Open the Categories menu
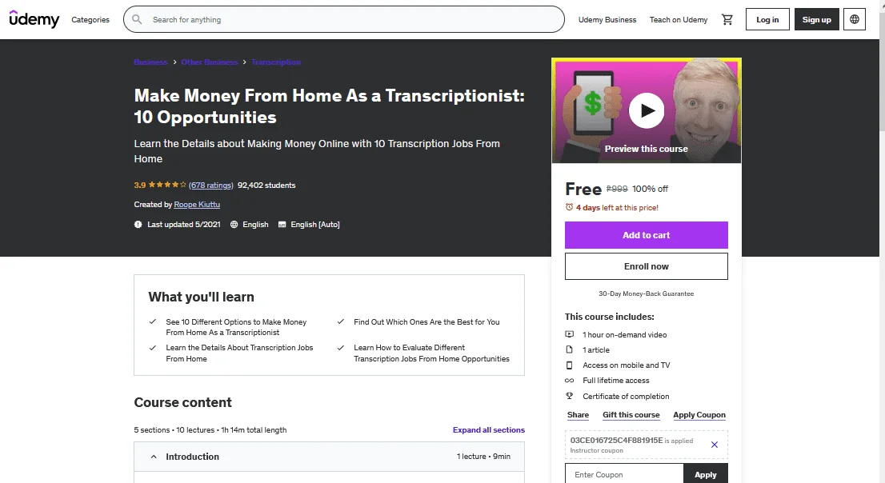This screenshot has width=885, height=483. (90, 19)
